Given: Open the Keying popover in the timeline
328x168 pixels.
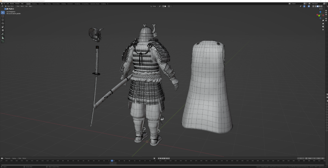Looking at the screenshot, I should tap(14, 158).
